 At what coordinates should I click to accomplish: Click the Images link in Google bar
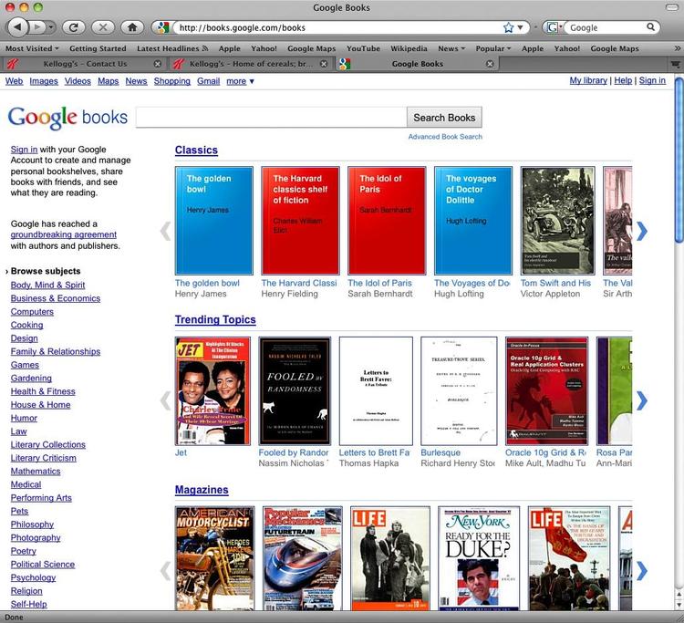coord(44,81)
